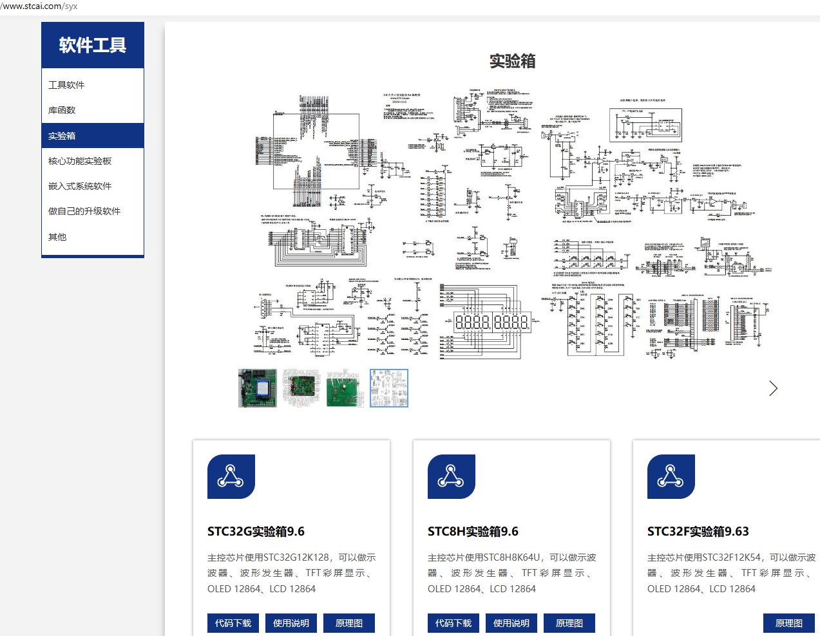The height and width of the screenshot is (636, 820).
Task: Click the STC32F实验箱9.63 card icon
Action: point(671,476)
